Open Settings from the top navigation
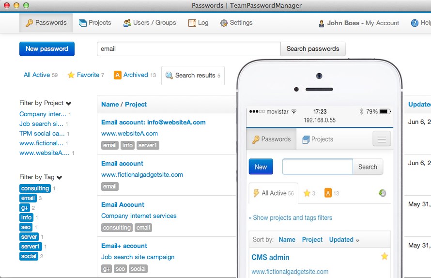 pos(236,23)
